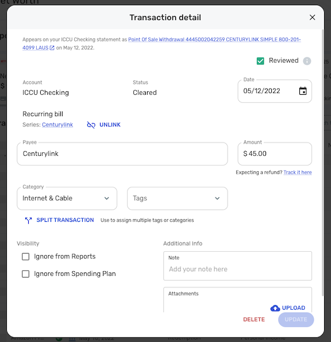Image resolution: width=331 pixels, height=342 pixels.
Task: Enable Ignore from Spending Plan
Action: point(25,274)
